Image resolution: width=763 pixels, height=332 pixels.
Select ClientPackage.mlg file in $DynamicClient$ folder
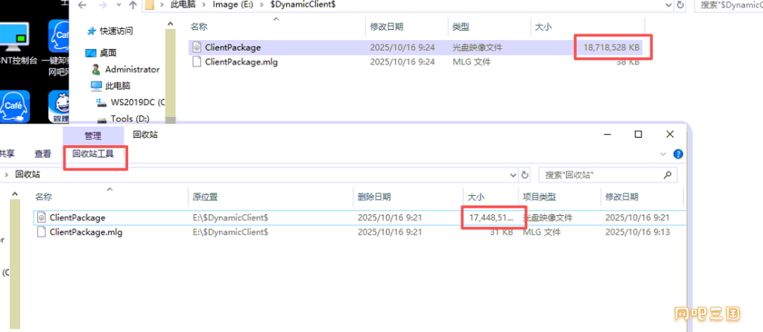click(x=241, y=62)
